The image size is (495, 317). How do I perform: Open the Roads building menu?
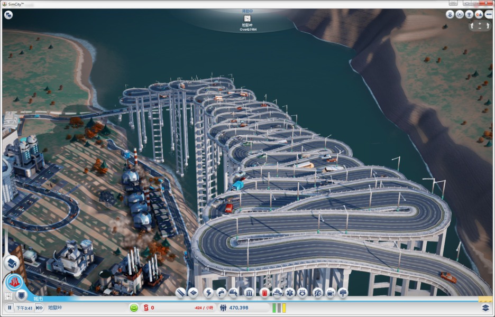pos(181,292)
